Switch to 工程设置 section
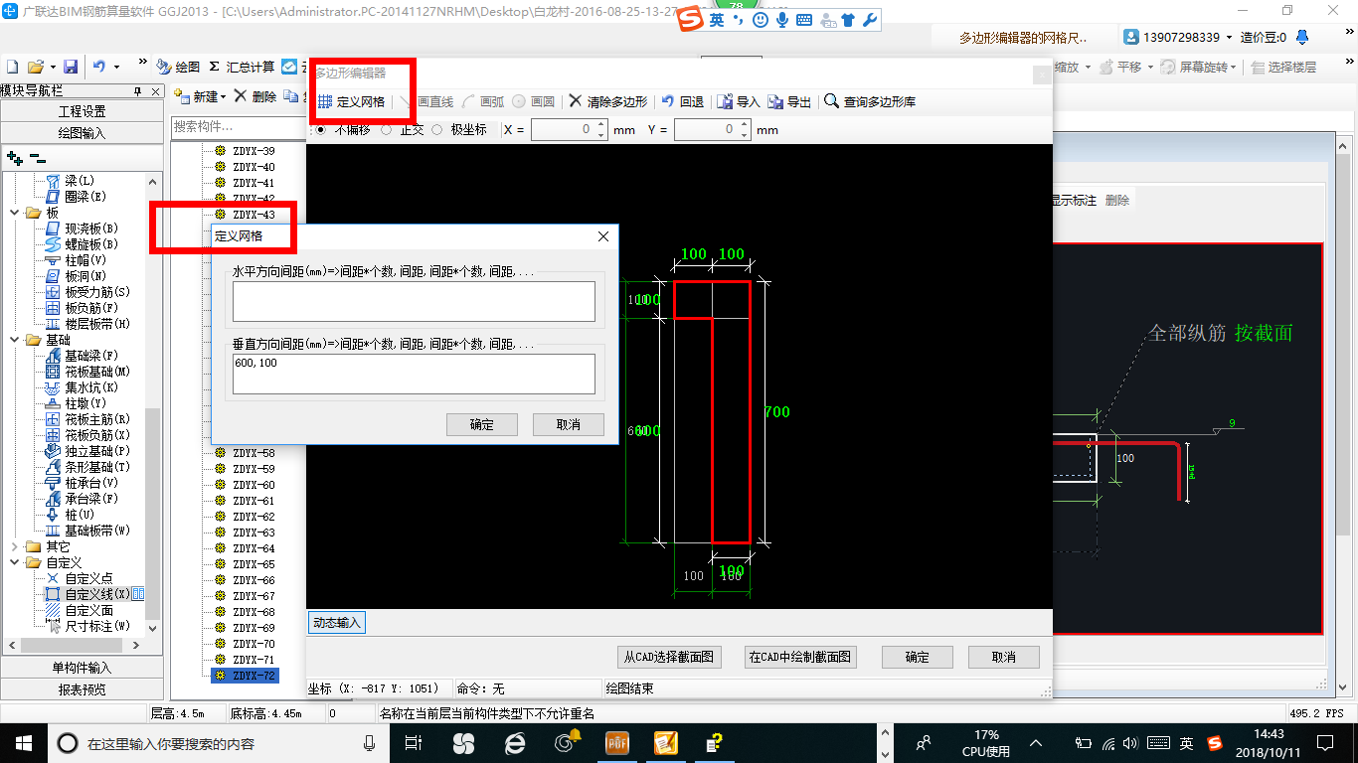The image size is (1358, 763). (82, 111)
